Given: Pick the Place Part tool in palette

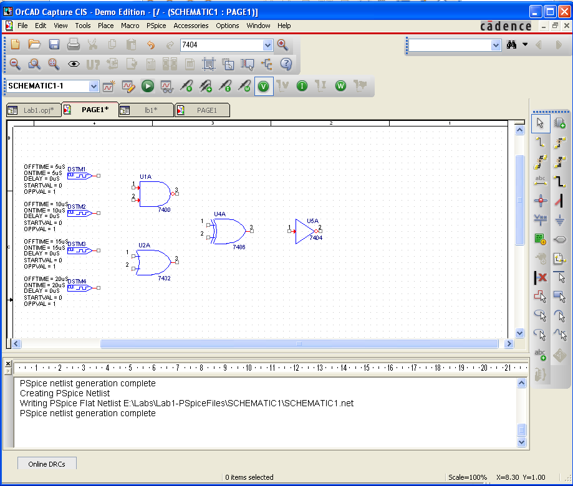Looking at the screenshot, I should (x=559, y=123).
